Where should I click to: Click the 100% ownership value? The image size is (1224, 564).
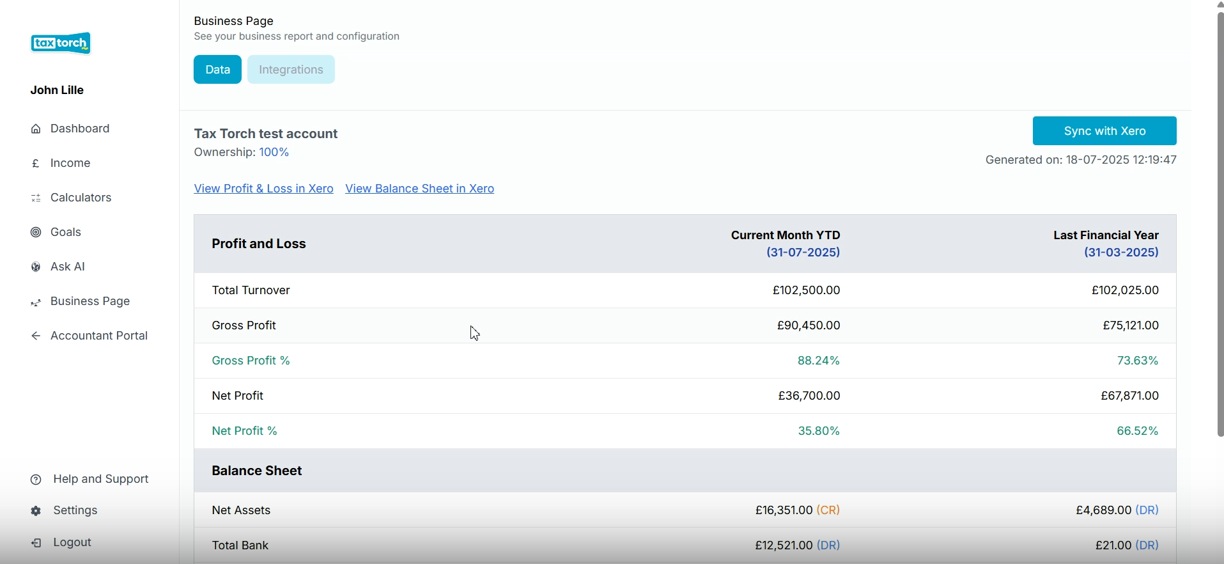tap(275, 153)
